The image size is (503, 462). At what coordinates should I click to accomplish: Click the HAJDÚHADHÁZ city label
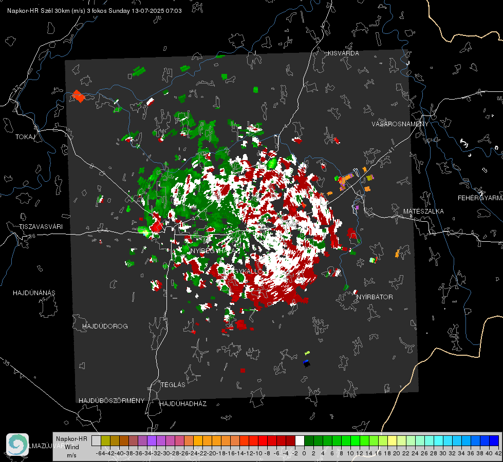pyautogui.click(x=183, y=404)
